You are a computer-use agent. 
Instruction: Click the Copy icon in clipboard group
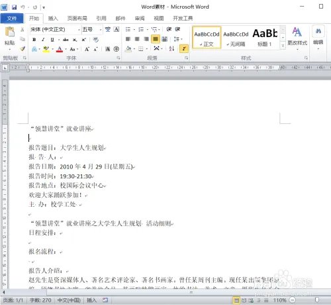click(23, 39)
